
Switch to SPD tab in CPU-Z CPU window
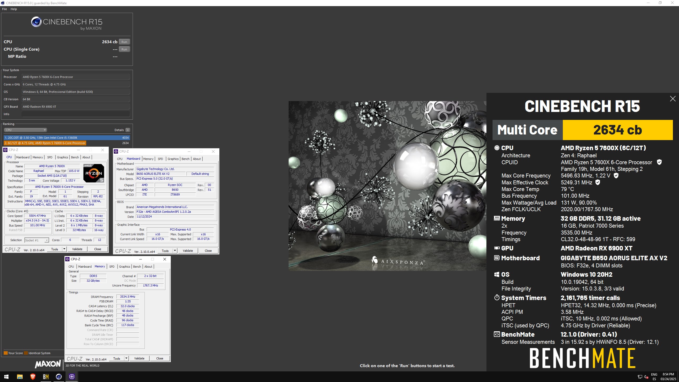point(50,157)
